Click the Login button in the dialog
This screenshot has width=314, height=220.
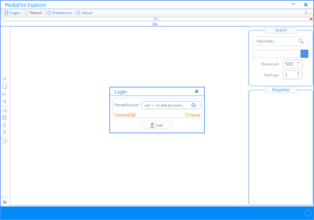click(157, 125)
